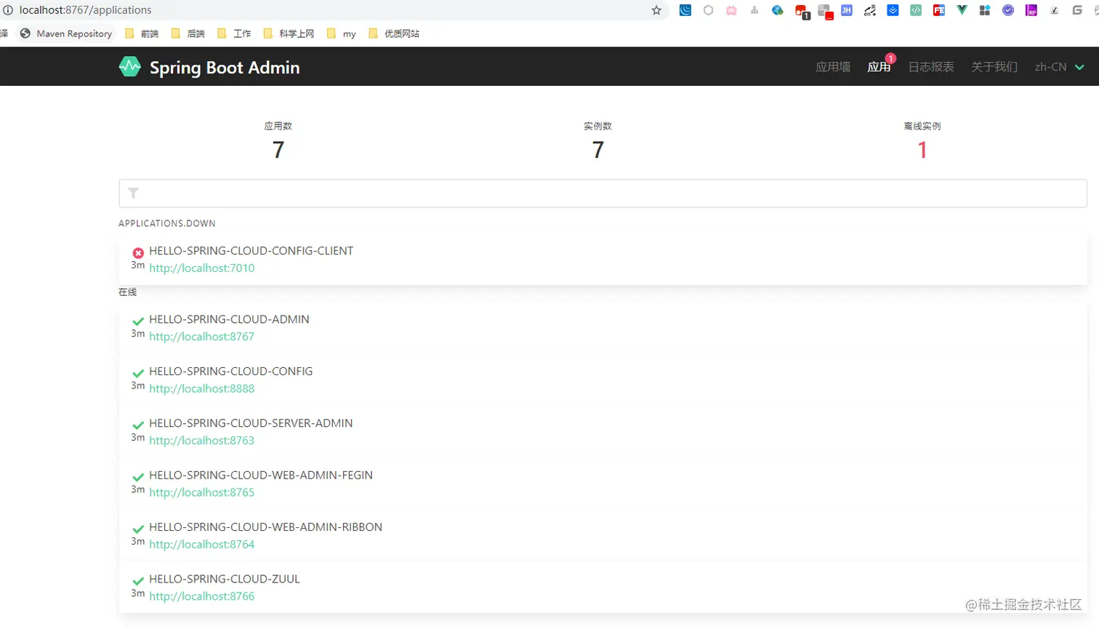Select HELLO-SPRING-CLOUD-ZUUL application name
Viewport: 1099px width, 629px height.
(225, 579)
